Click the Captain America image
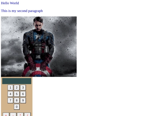Viewport: 155px width, 116px height. click(39, 47)
